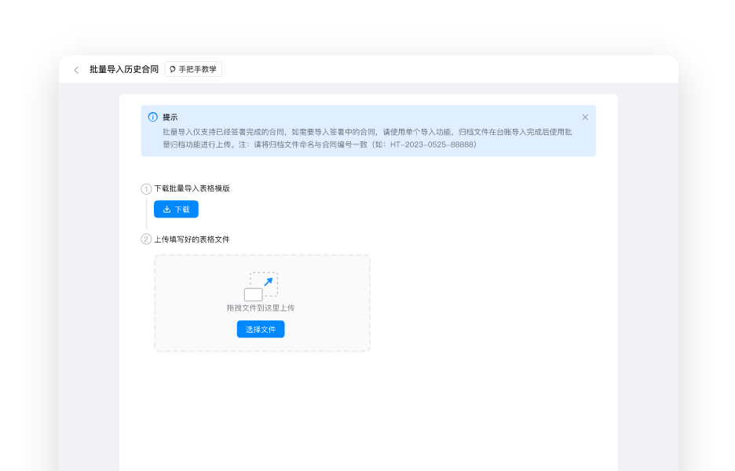The image size is (735, 471).
Task: Click the lightbulb icon beside 手把手教学
Action: [x=173, y=69]
